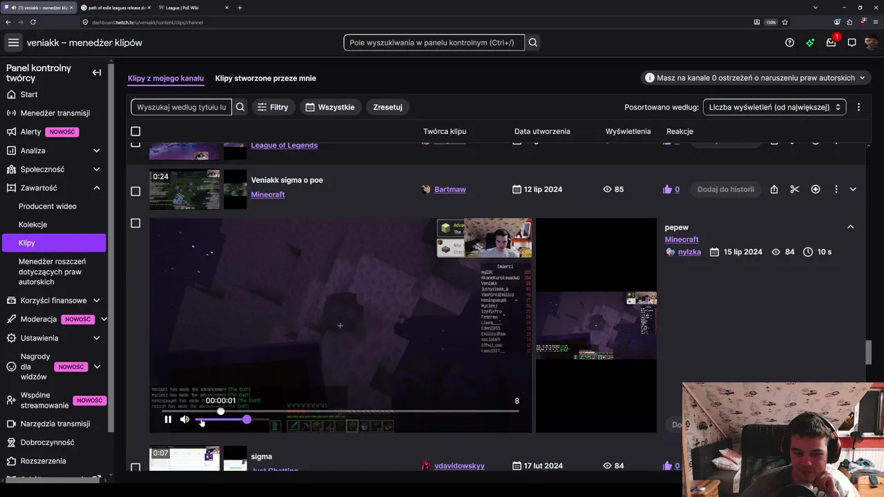Open Menedżer roszczeń dotyczących praw autorskich

click(x=52, y=271)
